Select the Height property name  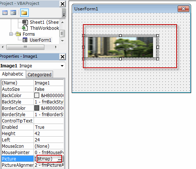pos(18,134)
